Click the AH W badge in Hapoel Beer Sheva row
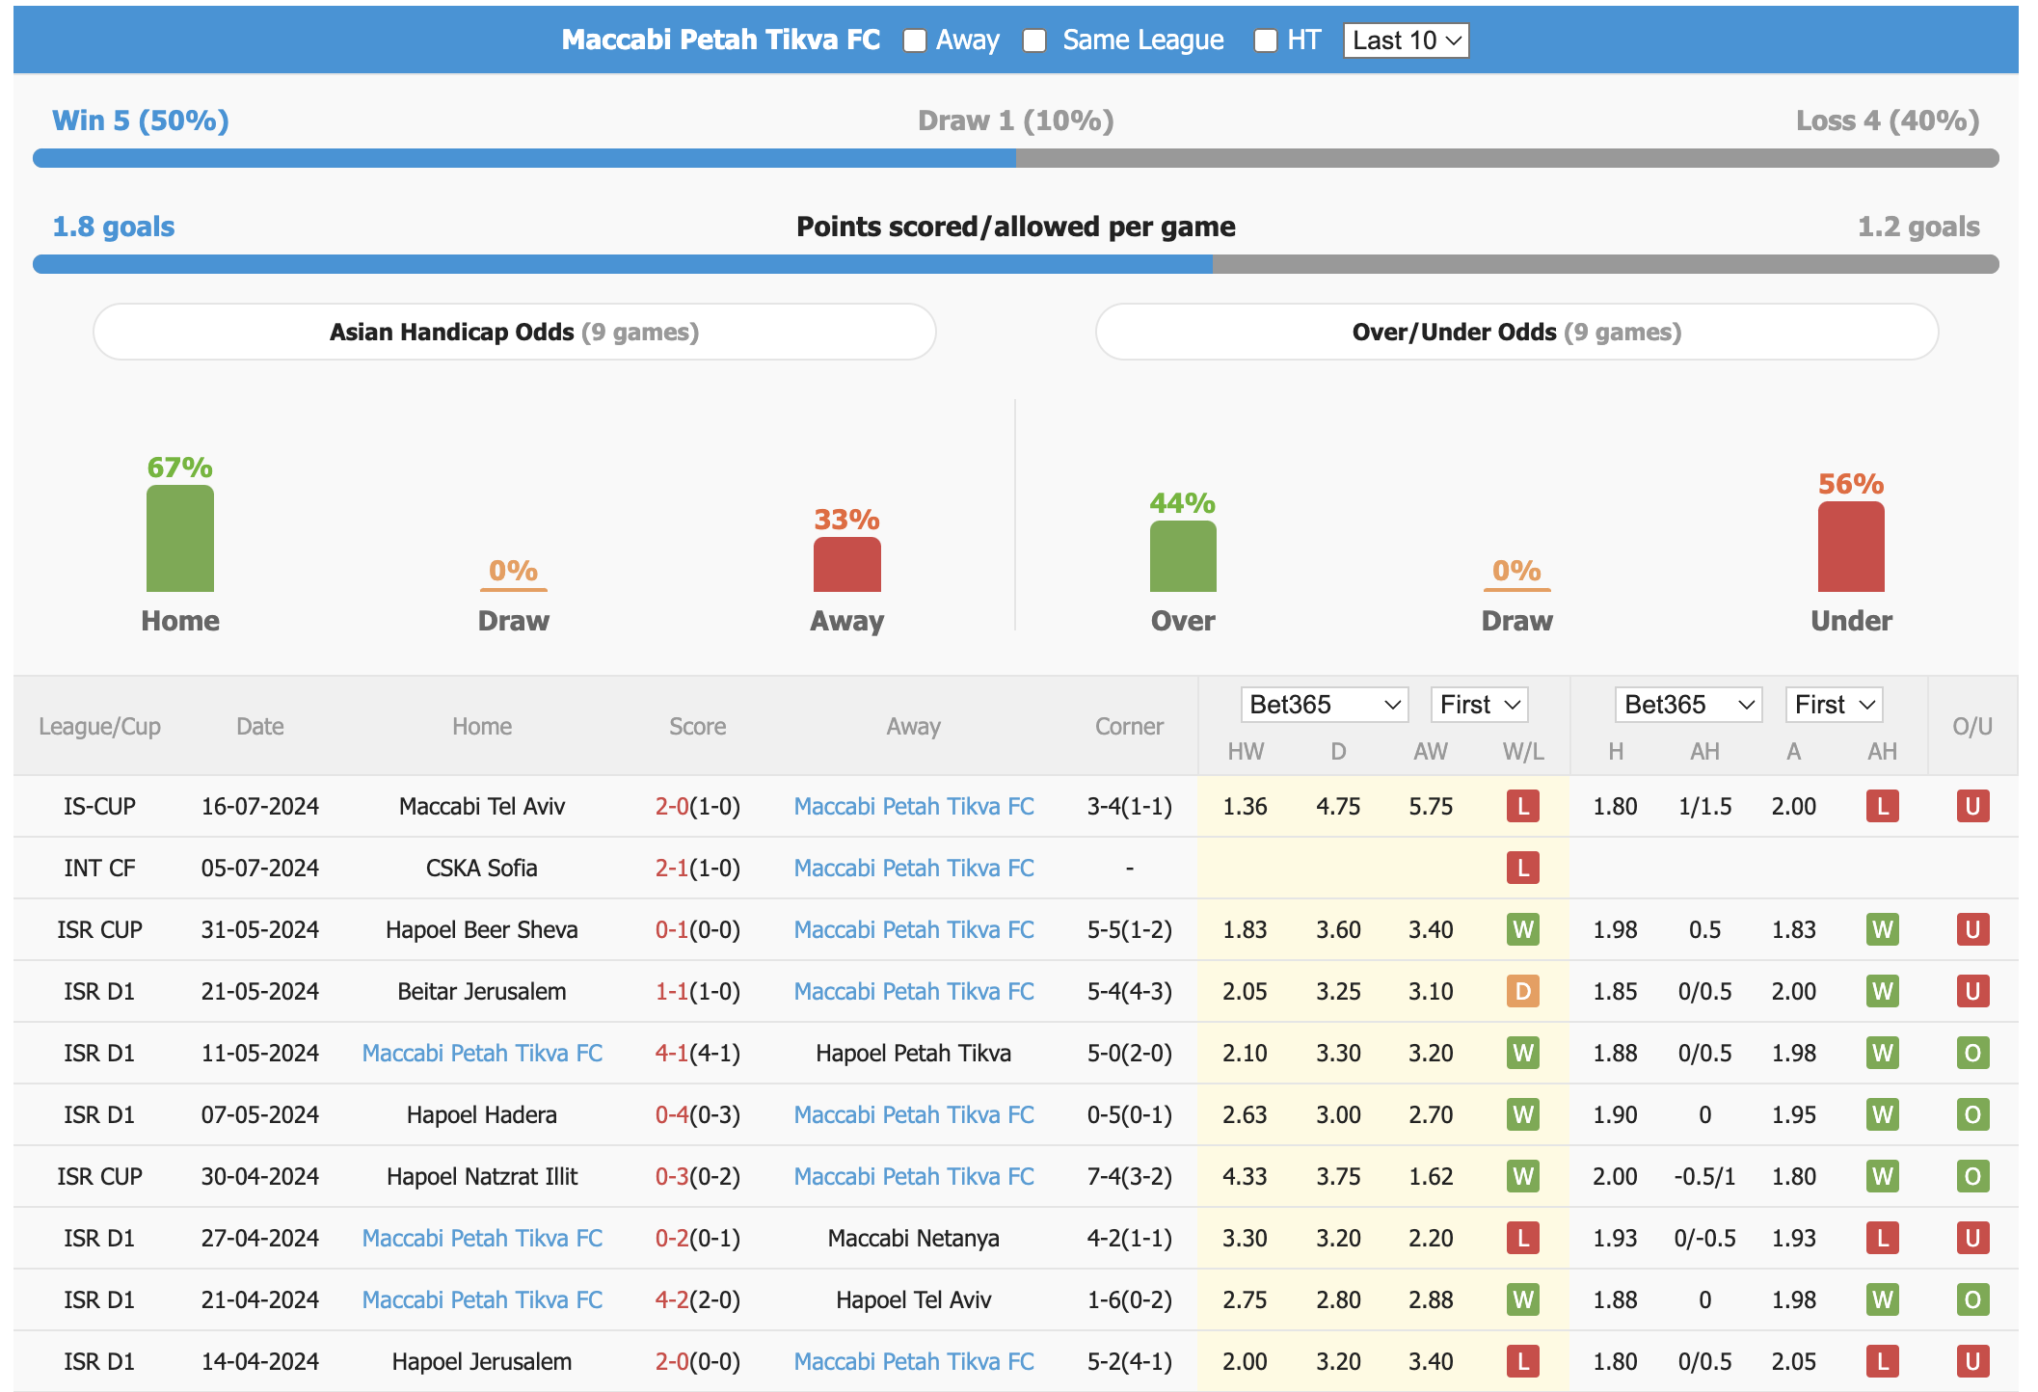 1883,929
